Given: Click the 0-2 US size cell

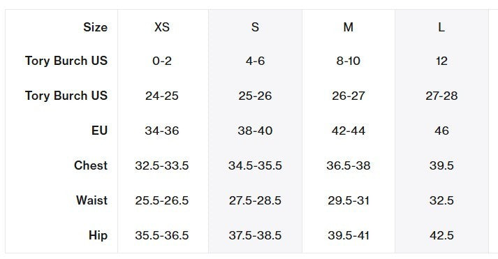Looking at the screenshot, I should pos(162,61).
